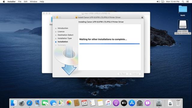Select the Licence step in sidebar

61,31
